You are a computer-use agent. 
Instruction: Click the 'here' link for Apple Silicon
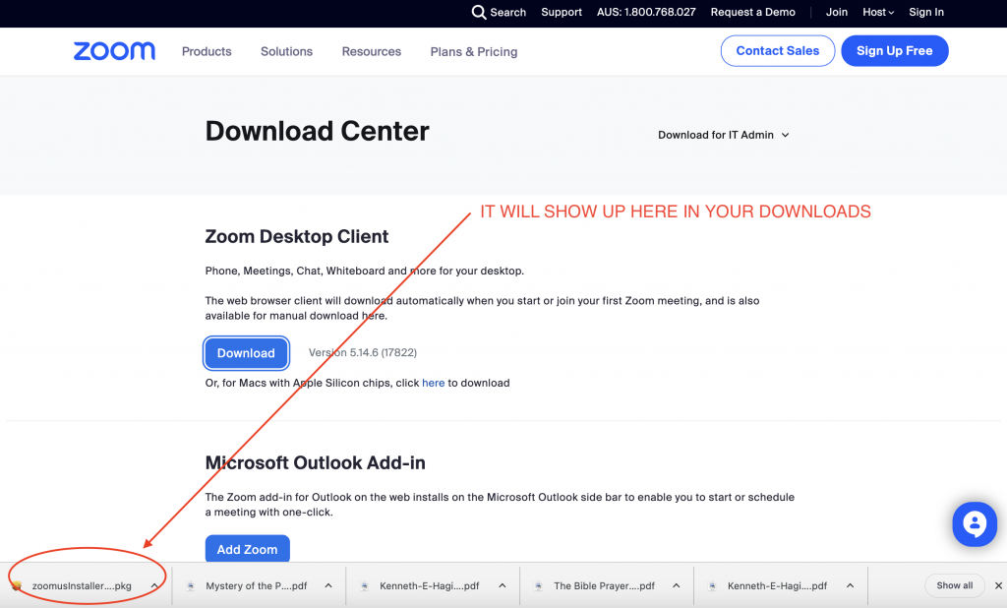[x=433, y=383]
